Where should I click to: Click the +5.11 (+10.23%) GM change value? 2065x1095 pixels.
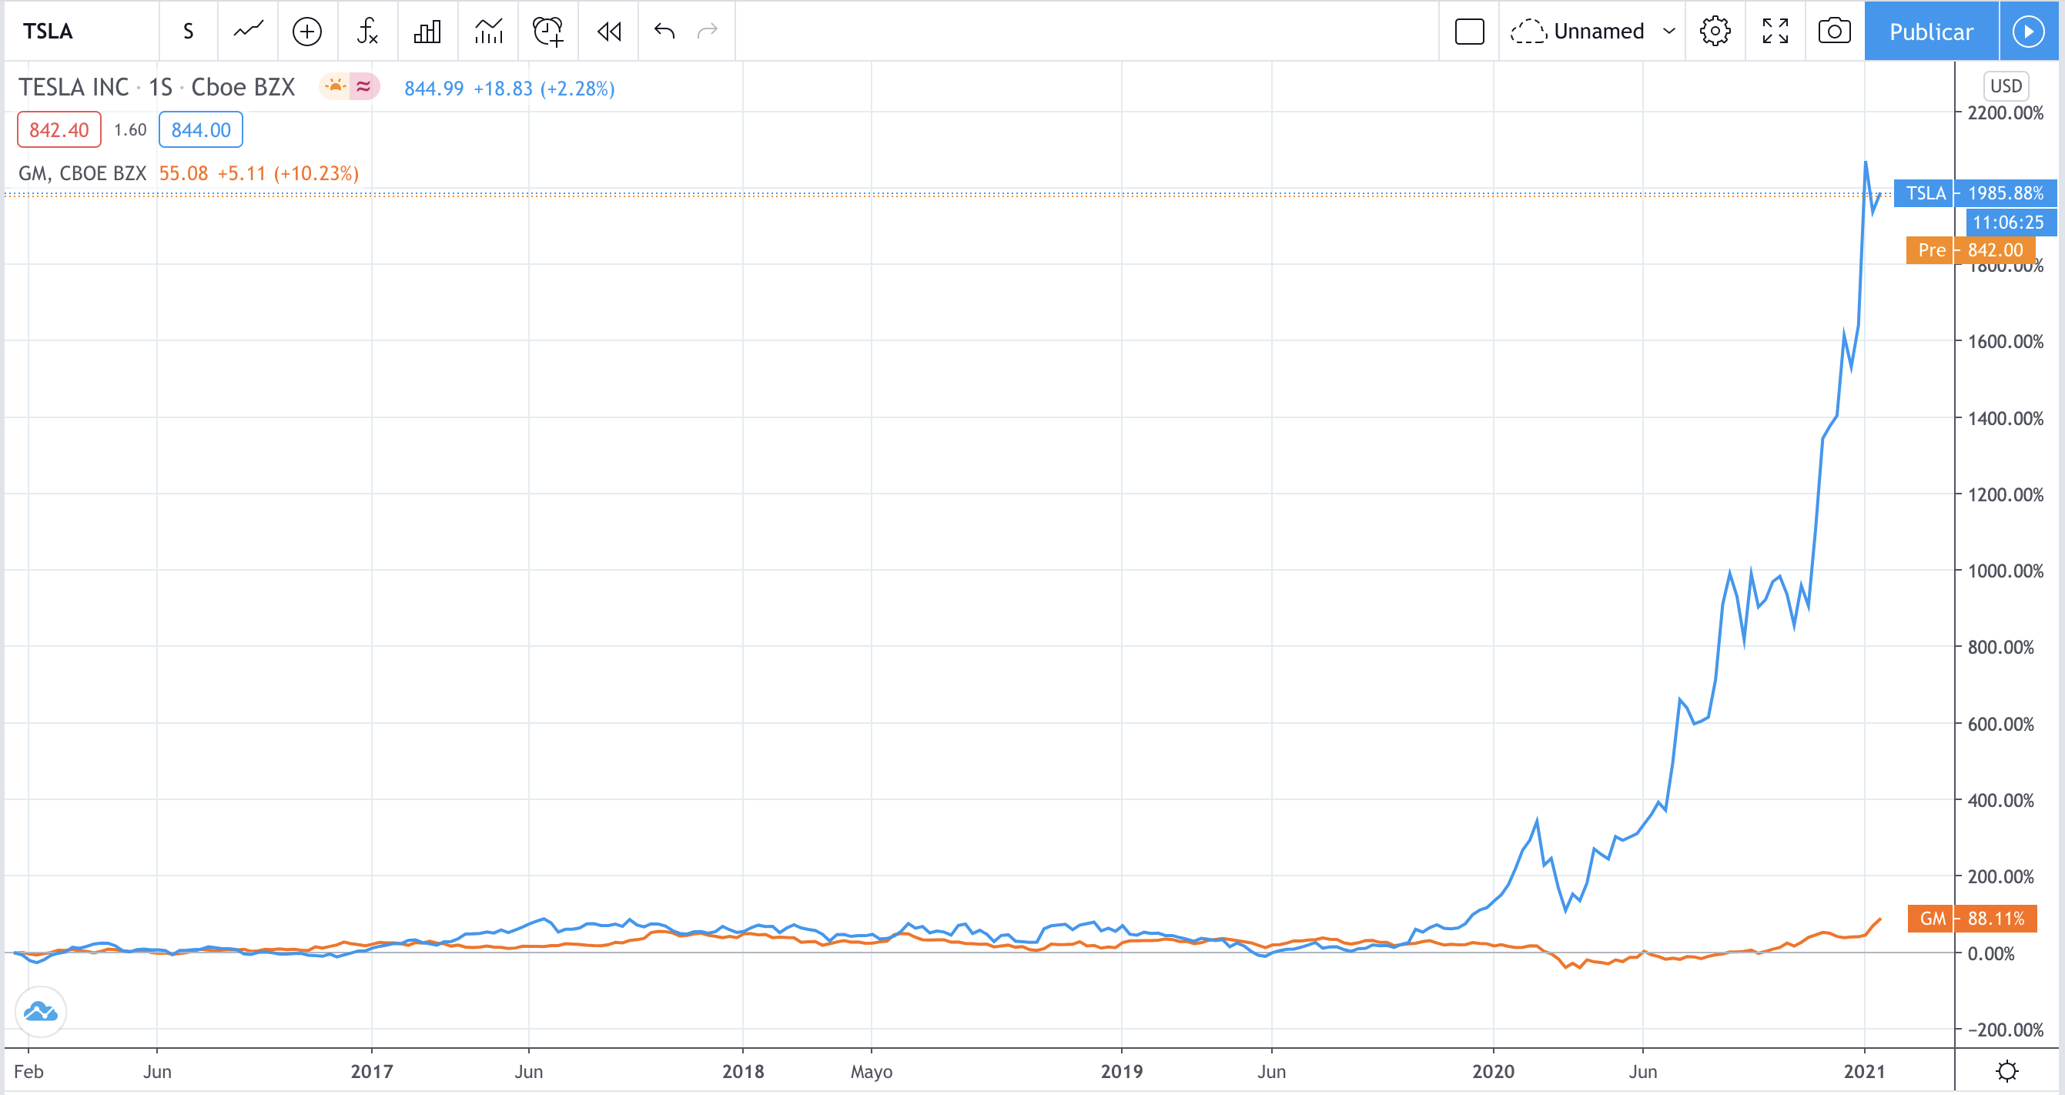[x=289, y=173]
